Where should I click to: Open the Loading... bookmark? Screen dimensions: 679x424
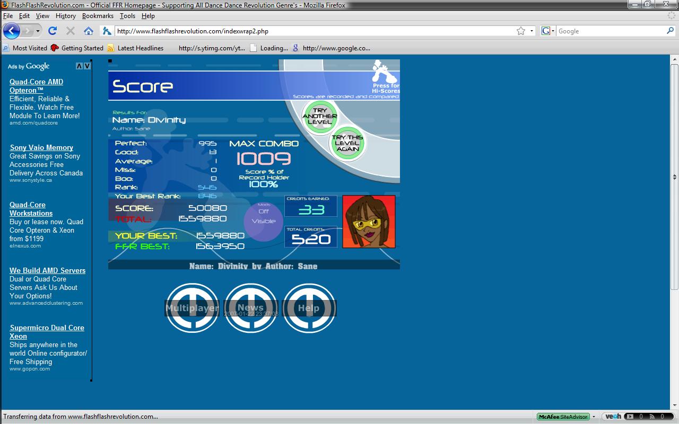pos(269,48)
